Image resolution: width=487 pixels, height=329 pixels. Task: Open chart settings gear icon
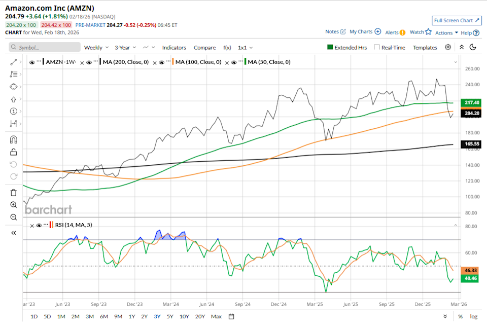[448, 47]
